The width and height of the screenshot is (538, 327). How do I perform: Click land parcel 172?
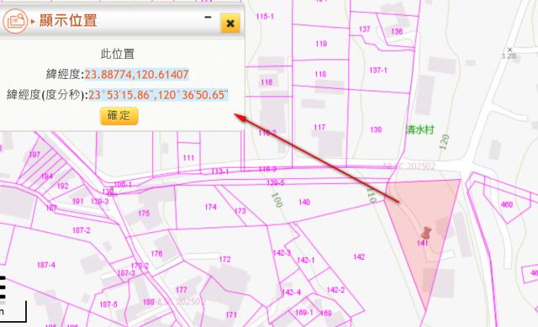click(224, 260)
